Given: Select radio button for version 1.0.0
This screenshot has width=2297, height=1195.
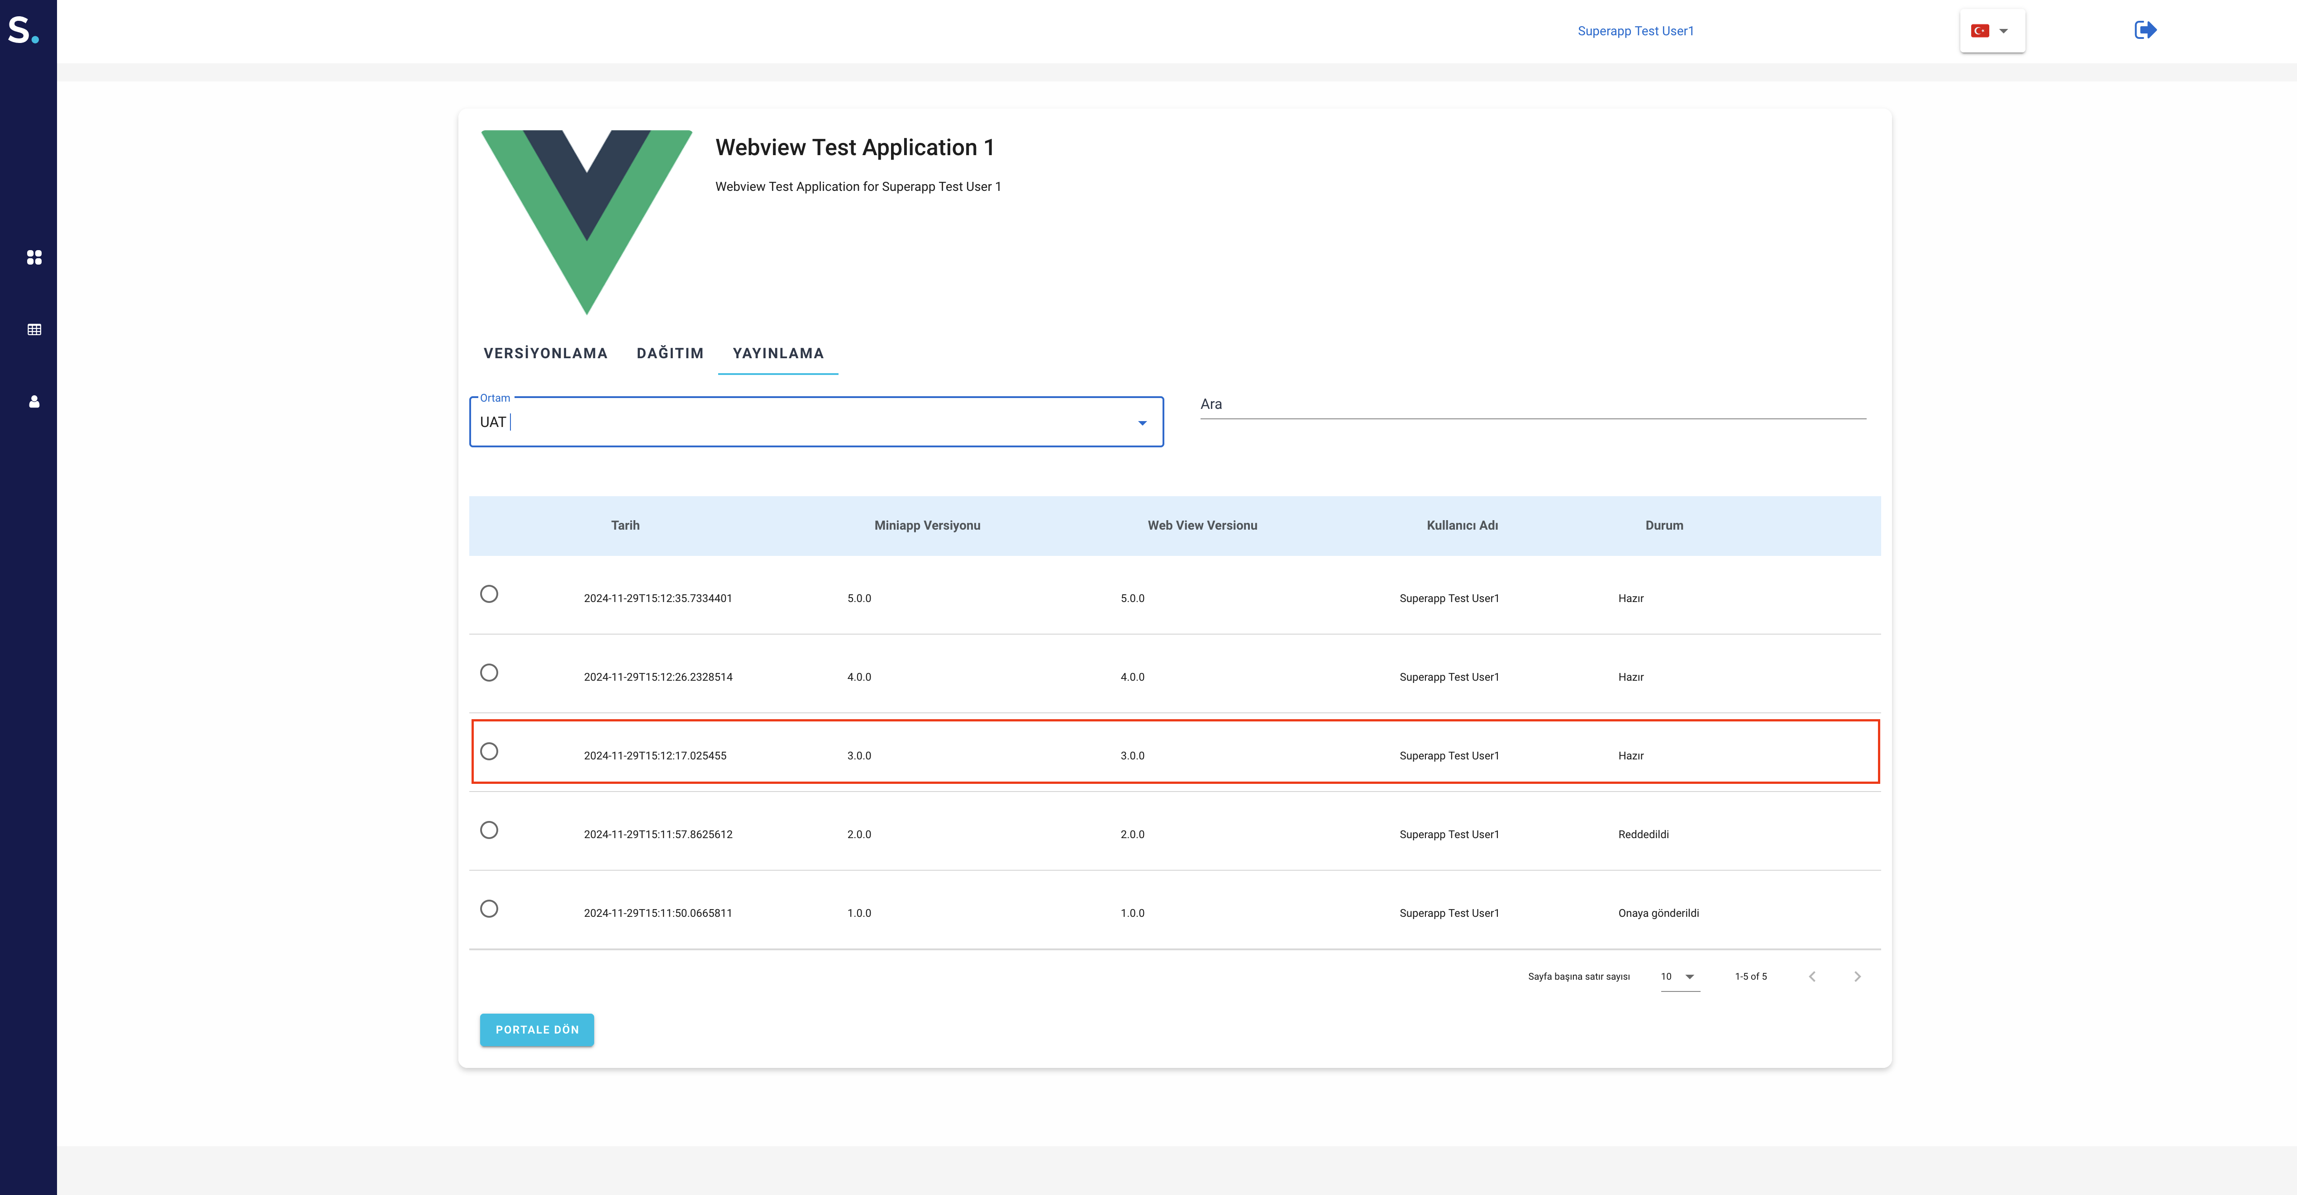Looking at the screenshot, I should click(x=489, y=909).
